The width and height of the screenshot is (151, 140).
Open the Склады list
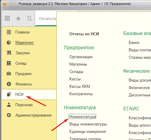click(76, 72)
